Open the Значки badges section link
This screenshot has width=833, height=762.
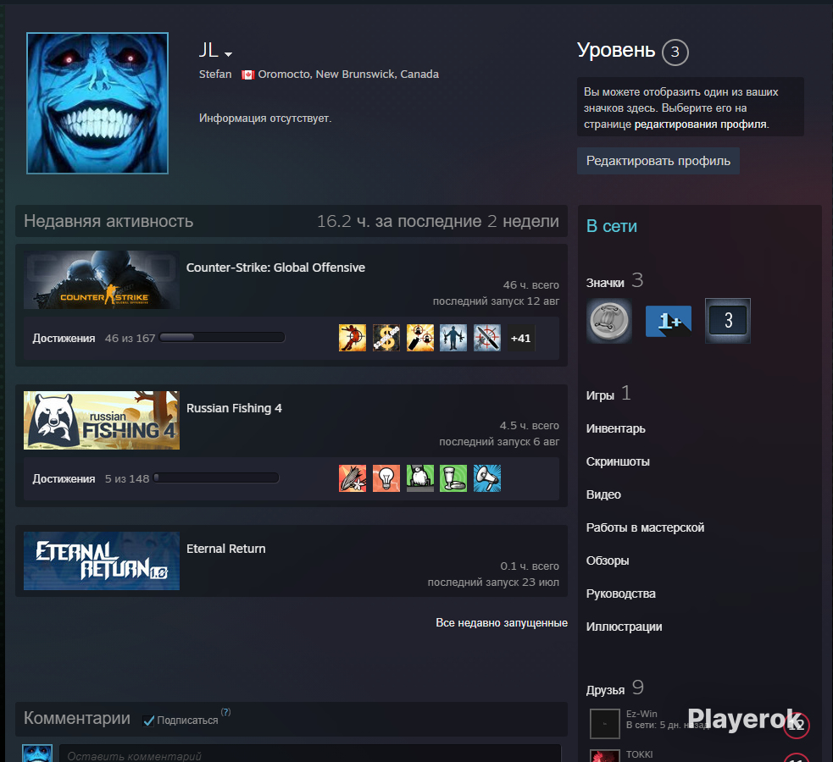click(x=605, y=283)
